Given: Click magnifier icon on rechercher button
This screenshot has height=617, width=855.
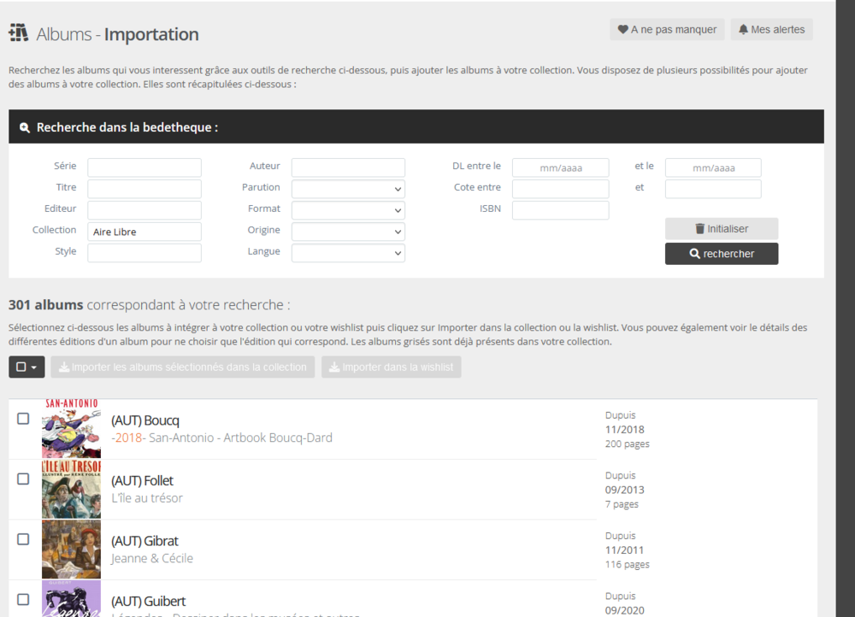Looking at the screenshot, I should tap(694, 254).
